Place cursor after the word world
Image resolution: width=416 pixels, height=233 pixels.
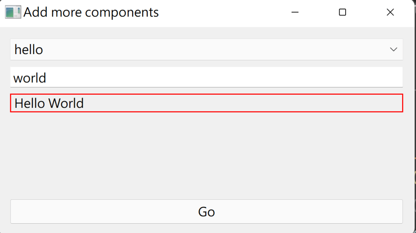[47, 78]
